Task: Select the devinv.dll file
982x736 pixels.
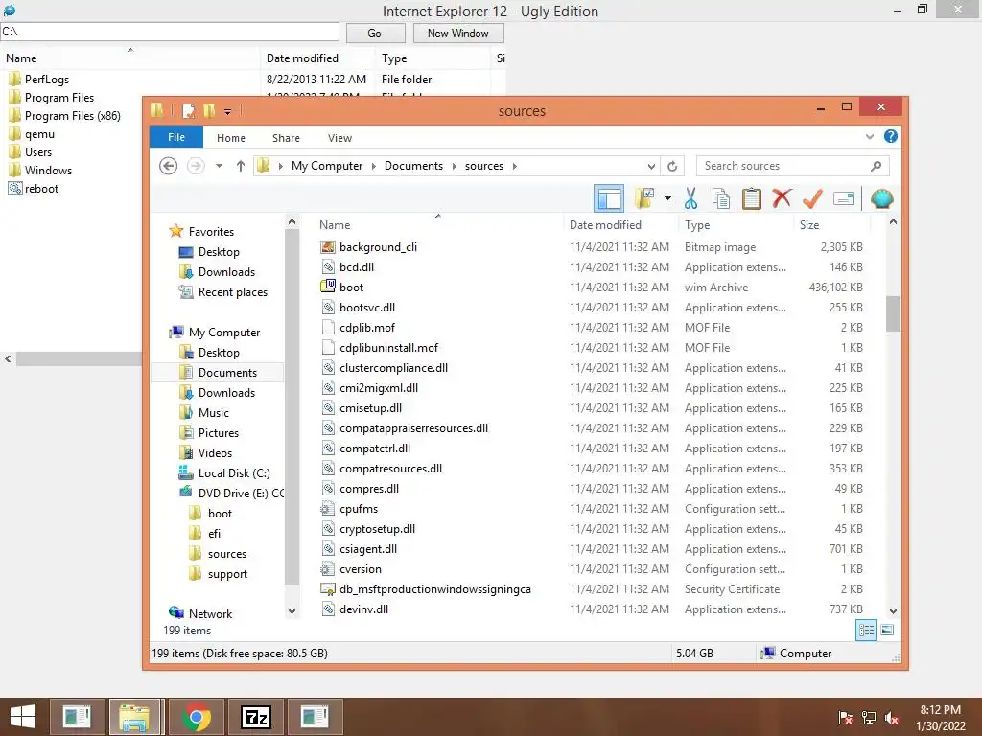Action: coord(363,609)
